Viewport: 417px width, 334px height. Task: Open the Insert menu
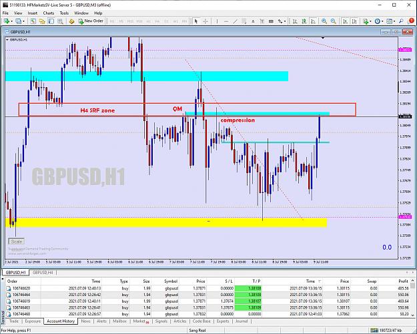(x=33, y=13)
